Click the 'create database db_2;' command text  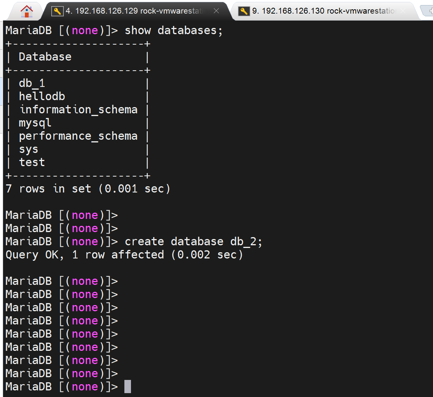click(193, 241)
